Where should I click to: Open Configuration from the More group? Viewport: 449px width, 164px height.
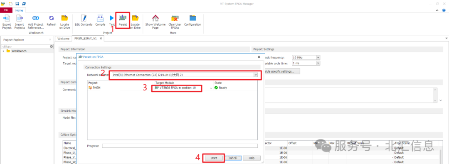pyautogui.click(x=193, y=21)
